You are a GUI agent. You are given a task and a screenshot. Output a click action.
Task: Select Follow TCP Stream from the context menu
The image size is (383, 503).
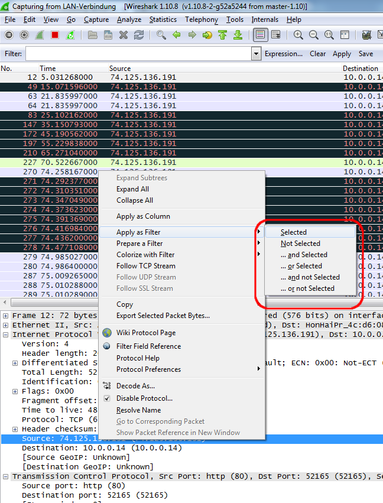click(145, 266)
